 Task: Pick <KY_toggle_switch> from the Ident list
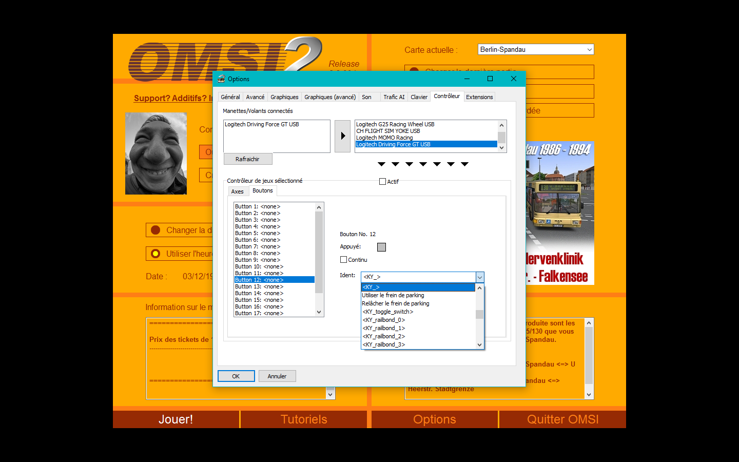[418, 312]
